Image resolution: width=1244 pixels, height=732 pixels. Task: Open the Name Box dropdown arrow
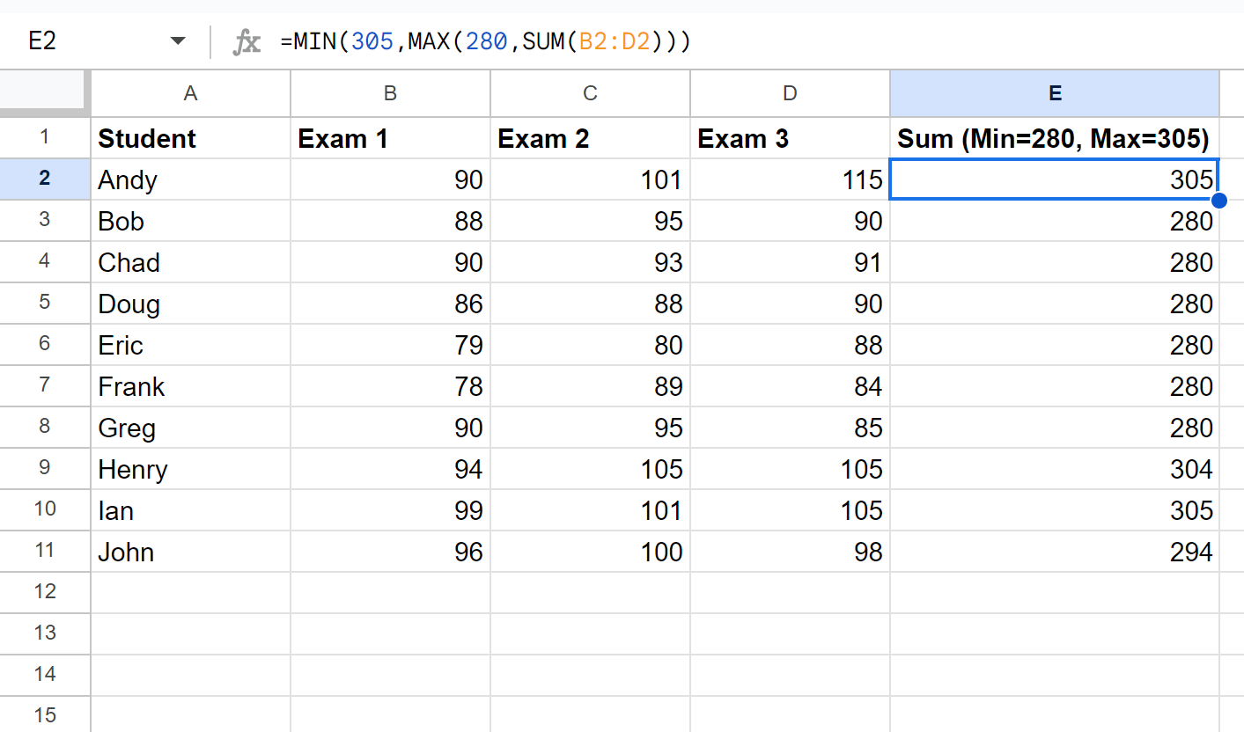tap(179, 41)
